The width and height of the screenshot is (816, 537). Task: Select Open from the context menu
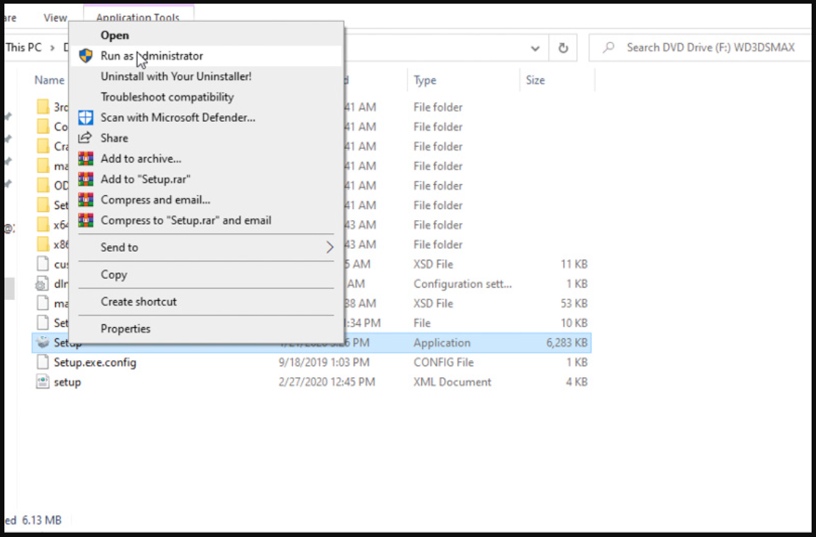(x=114, y=35)
